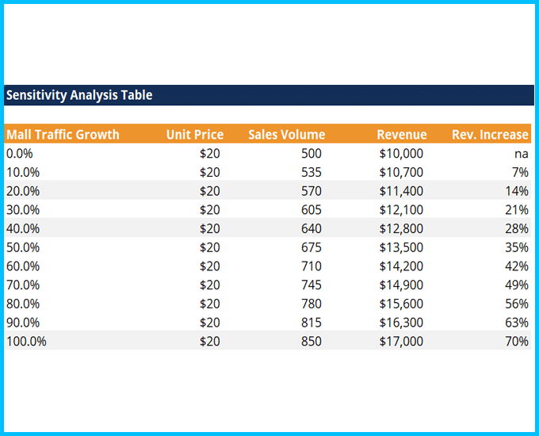Select the Unit Price column header
Screen dimensions: 539x436
pos(194,134)
